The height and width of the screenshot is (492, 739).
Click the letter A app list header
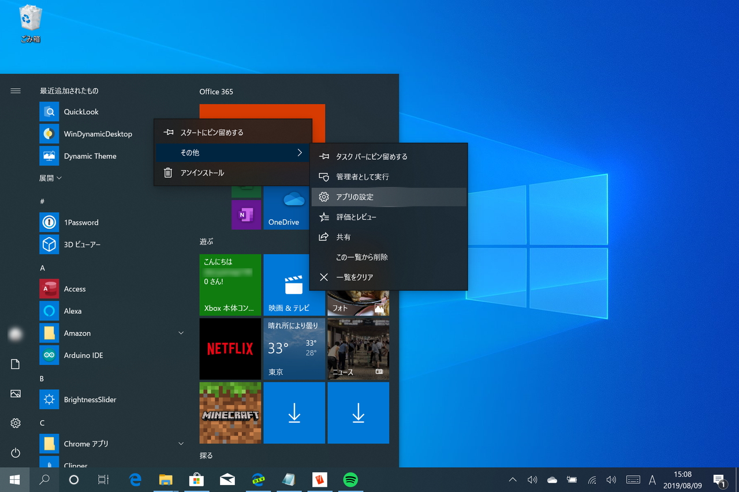42,268
